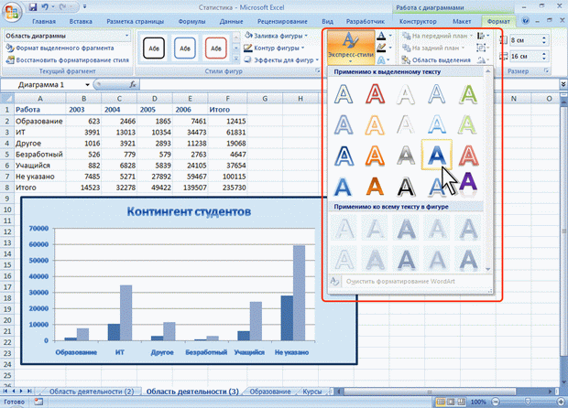Choose the gray metallic A WordArt style

tap(406, 156)
